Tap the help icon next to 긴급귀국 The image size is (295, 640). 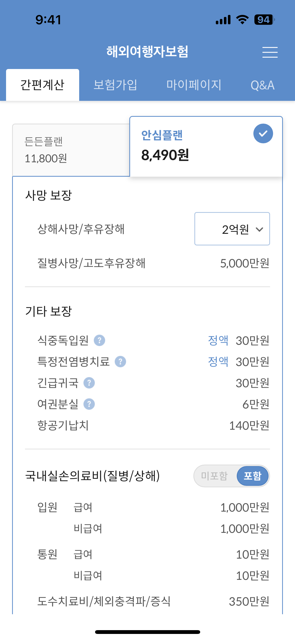click(89, 383)
